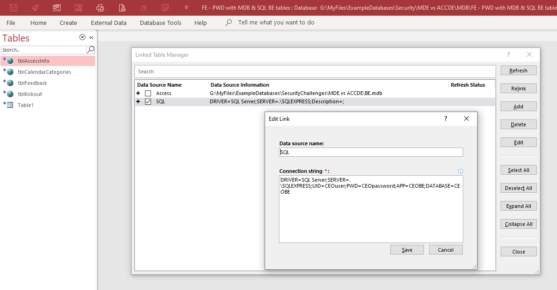The image size is (557, 290).
Task: Open Customize Quick Access Toolbar dropdown
Action: (x=186, y=8)
